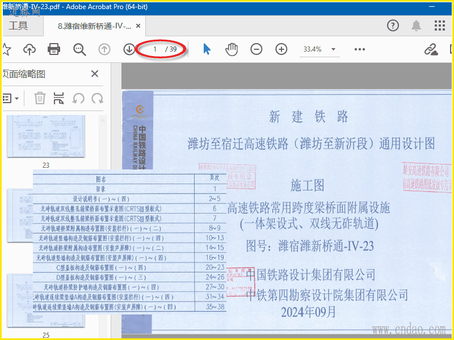Click the 新建铁路 title text
Image resolution: width=454 pixels, height=340 pixels.
click(308, 117)
